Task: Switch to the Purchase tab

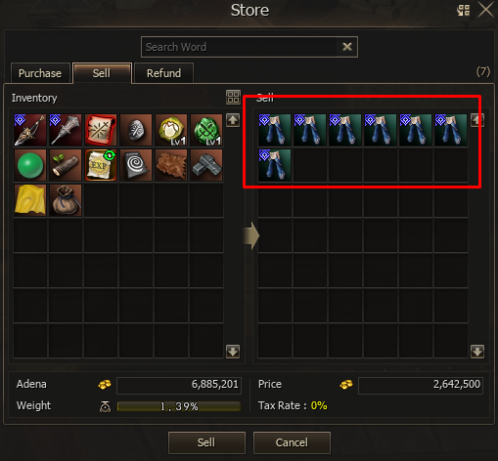Action: point(40,73)
